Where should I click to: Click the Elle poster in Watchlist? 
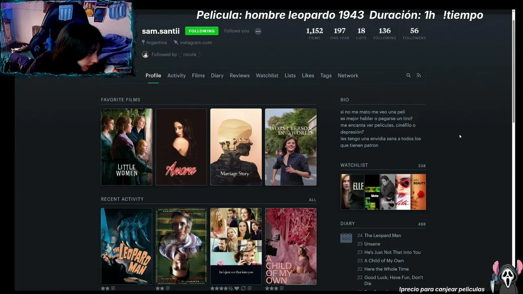point(352,192)
